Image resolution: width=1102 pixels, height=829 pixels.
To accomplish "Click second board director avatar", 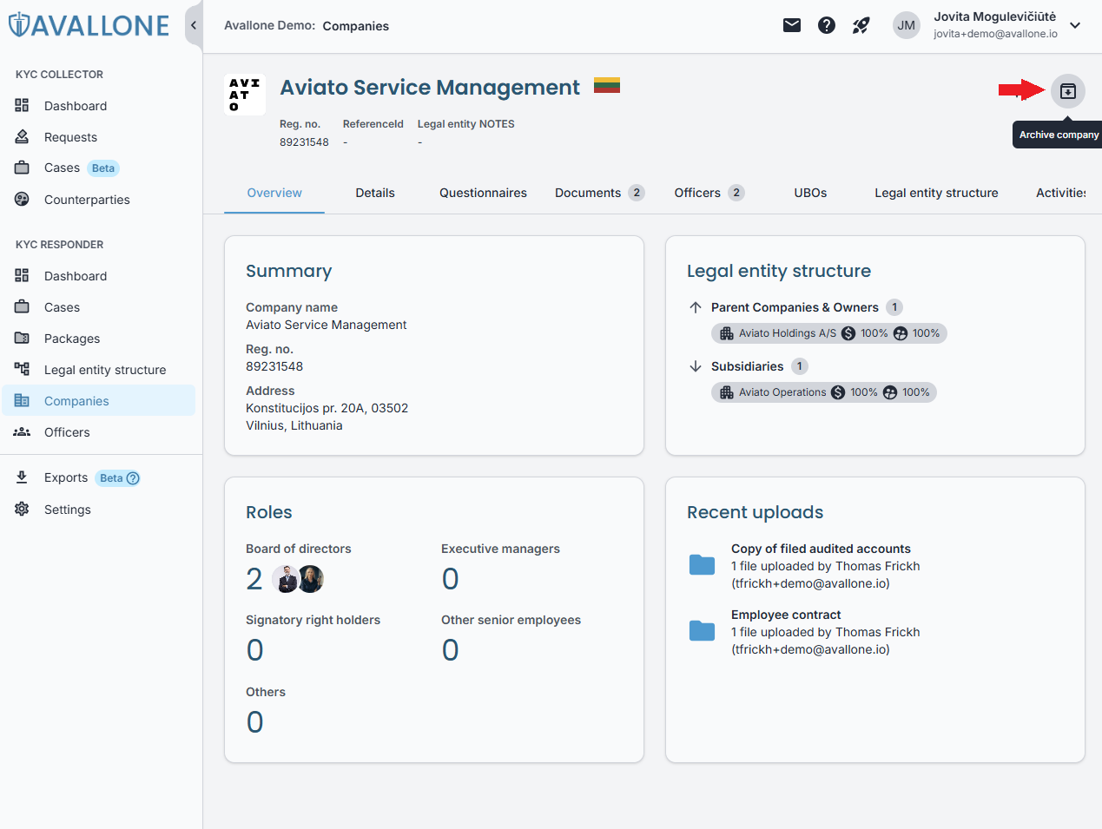I will pos(311,579).
